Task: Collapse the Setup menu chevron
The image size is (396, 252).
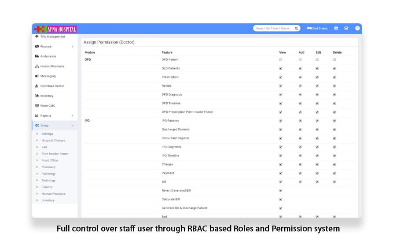Action: 73,126
